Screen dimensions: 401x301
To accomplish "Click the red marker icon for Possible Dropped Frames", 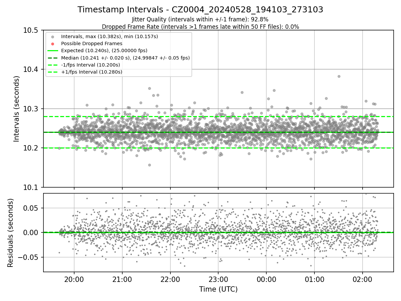I will pos(53,44).
